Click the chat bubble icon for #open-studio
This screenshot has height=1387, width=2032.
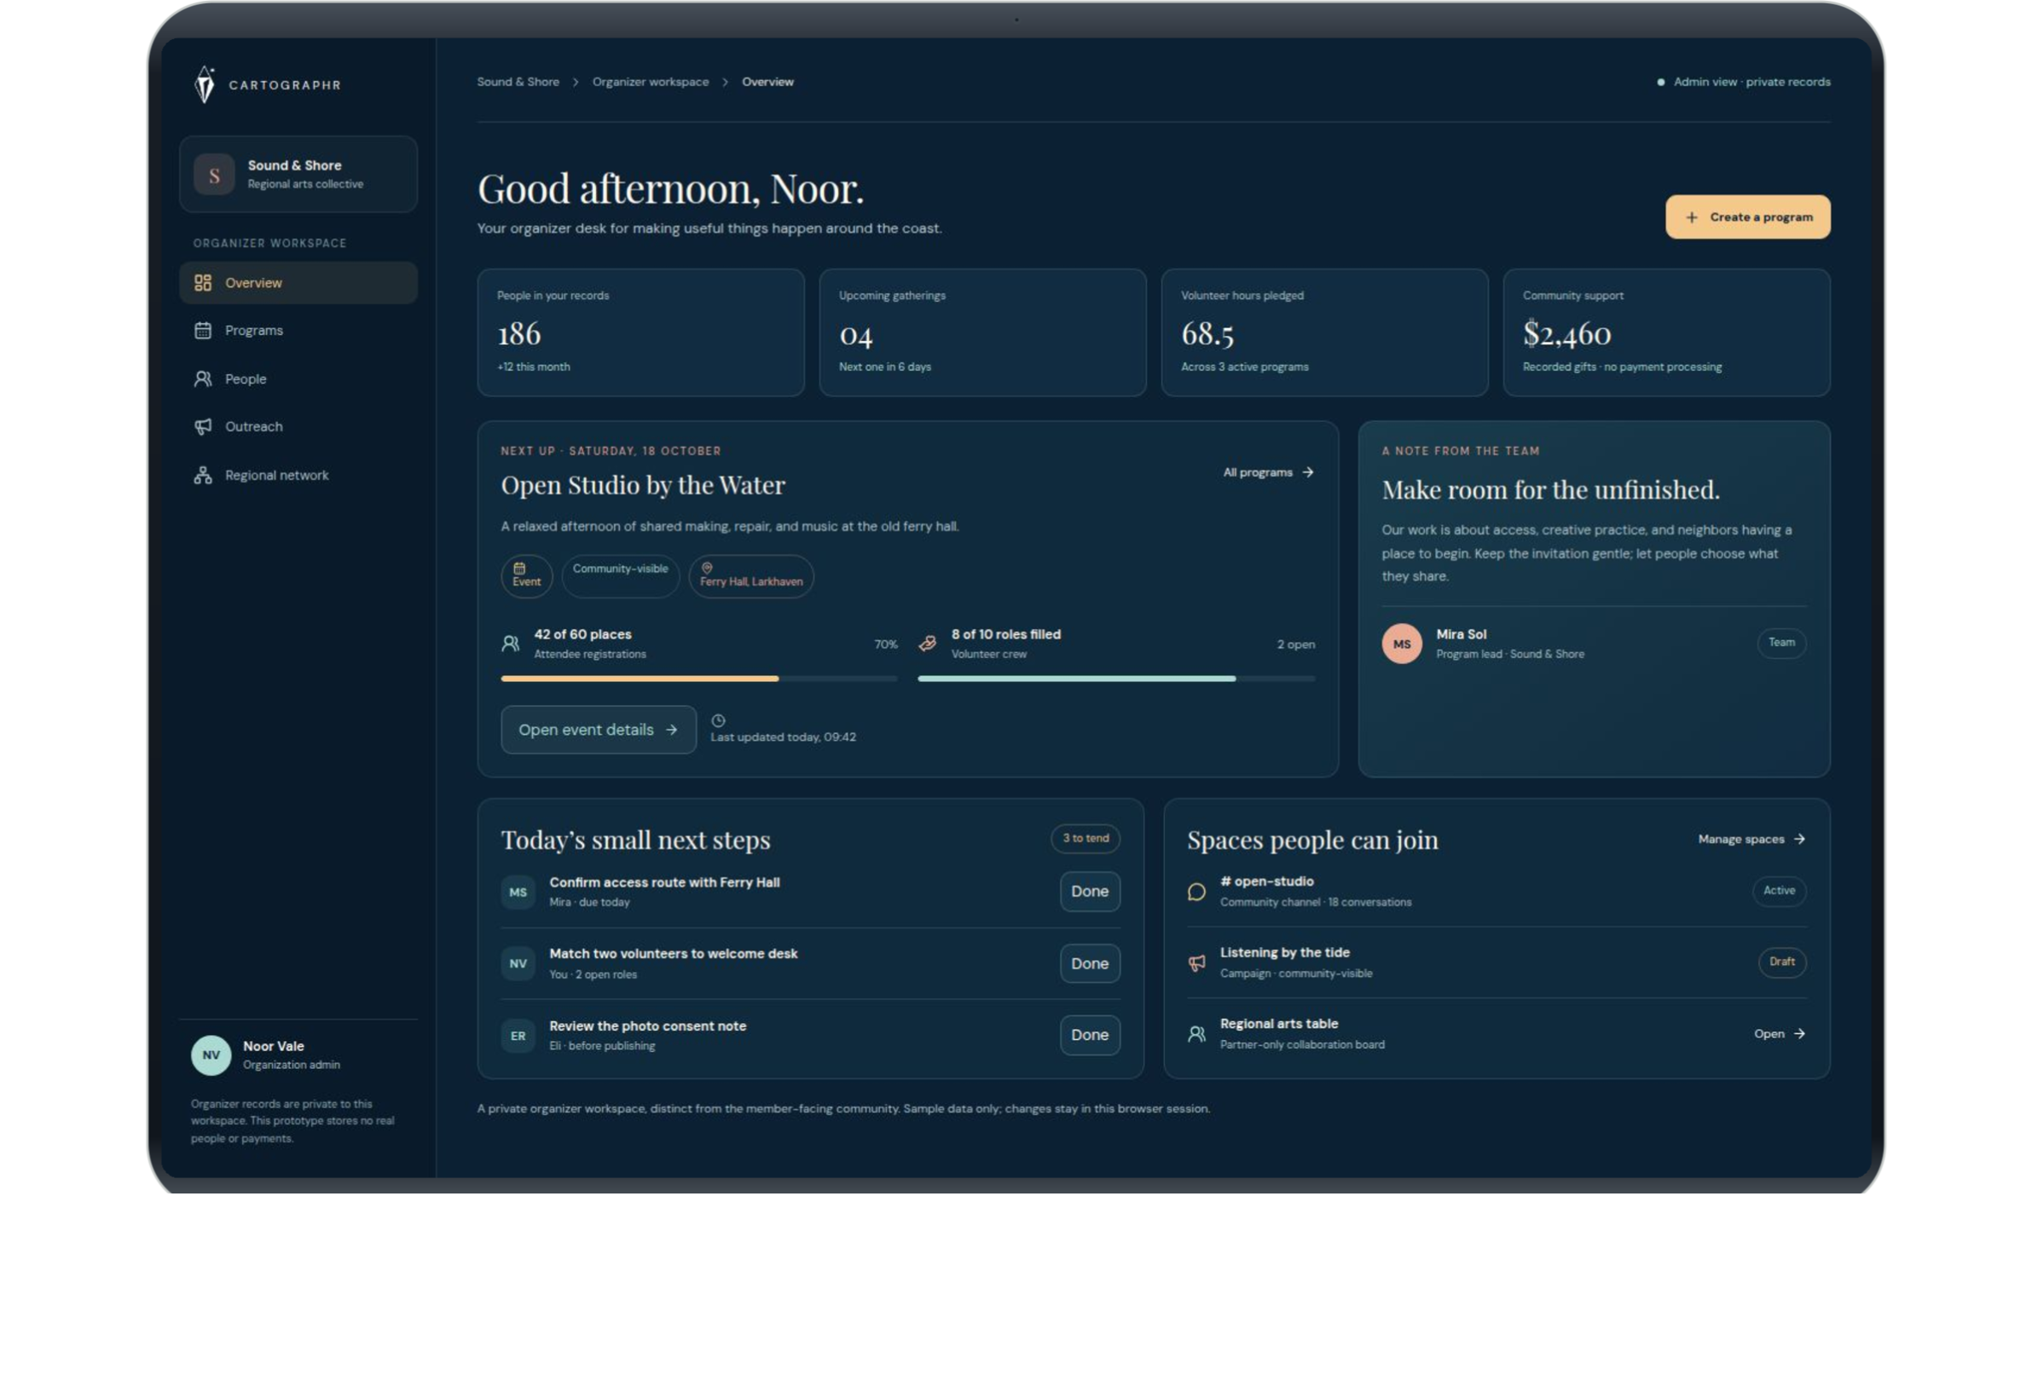click(x=1197, y=892)
